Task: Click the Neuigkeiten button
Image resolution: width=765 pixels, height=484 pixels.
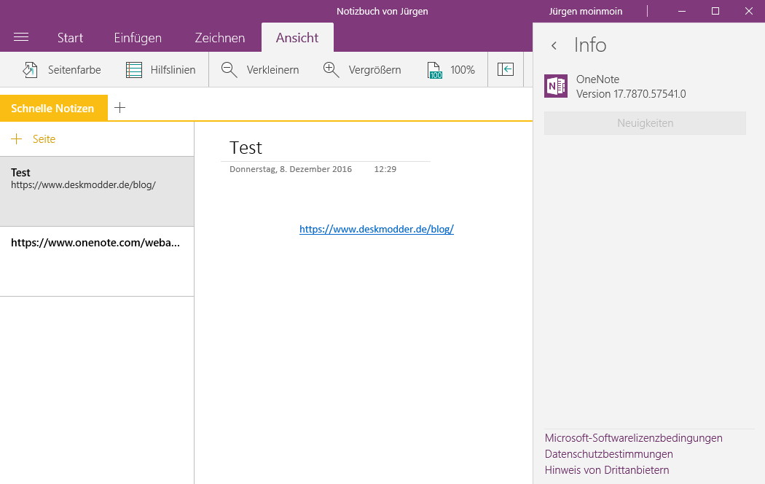Action: coord(645,123)
